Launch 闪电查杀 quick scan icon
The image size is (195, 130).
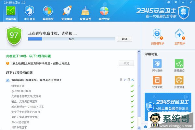[x=157, y=63]
